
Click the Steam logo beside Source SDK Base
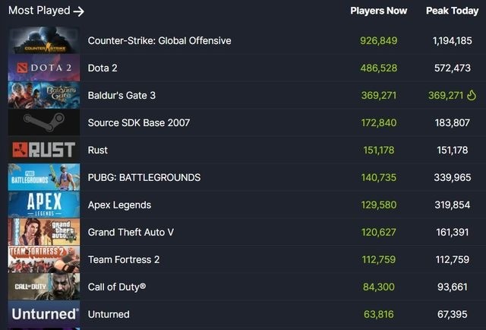tap(44, 122)
